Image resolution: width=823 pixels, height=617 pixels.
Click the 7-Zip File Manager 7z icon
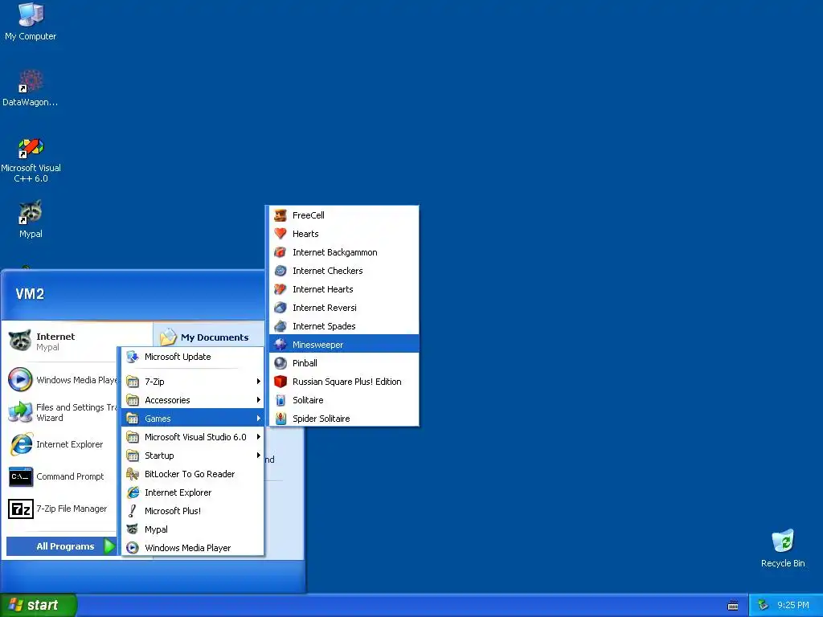21,509
